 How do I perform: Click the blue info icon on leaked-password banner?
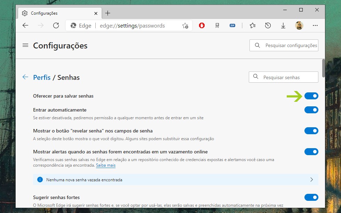(40, 180)
